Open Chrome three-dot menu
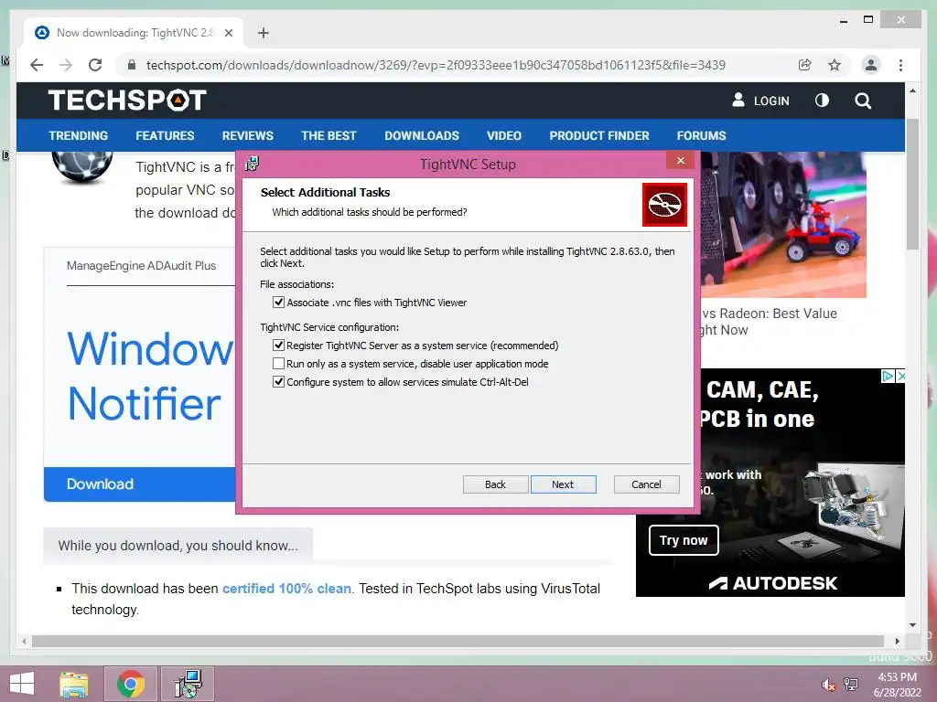The height and width of the screenshot is (702, 937). (900, 65)
